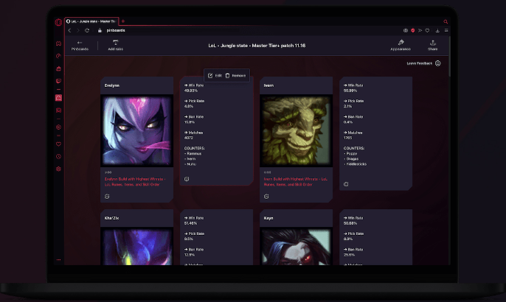This screenshot has height=302, width=506.
Task: Open history clock icon in sidebar
Action: click(x=58, y=155)
